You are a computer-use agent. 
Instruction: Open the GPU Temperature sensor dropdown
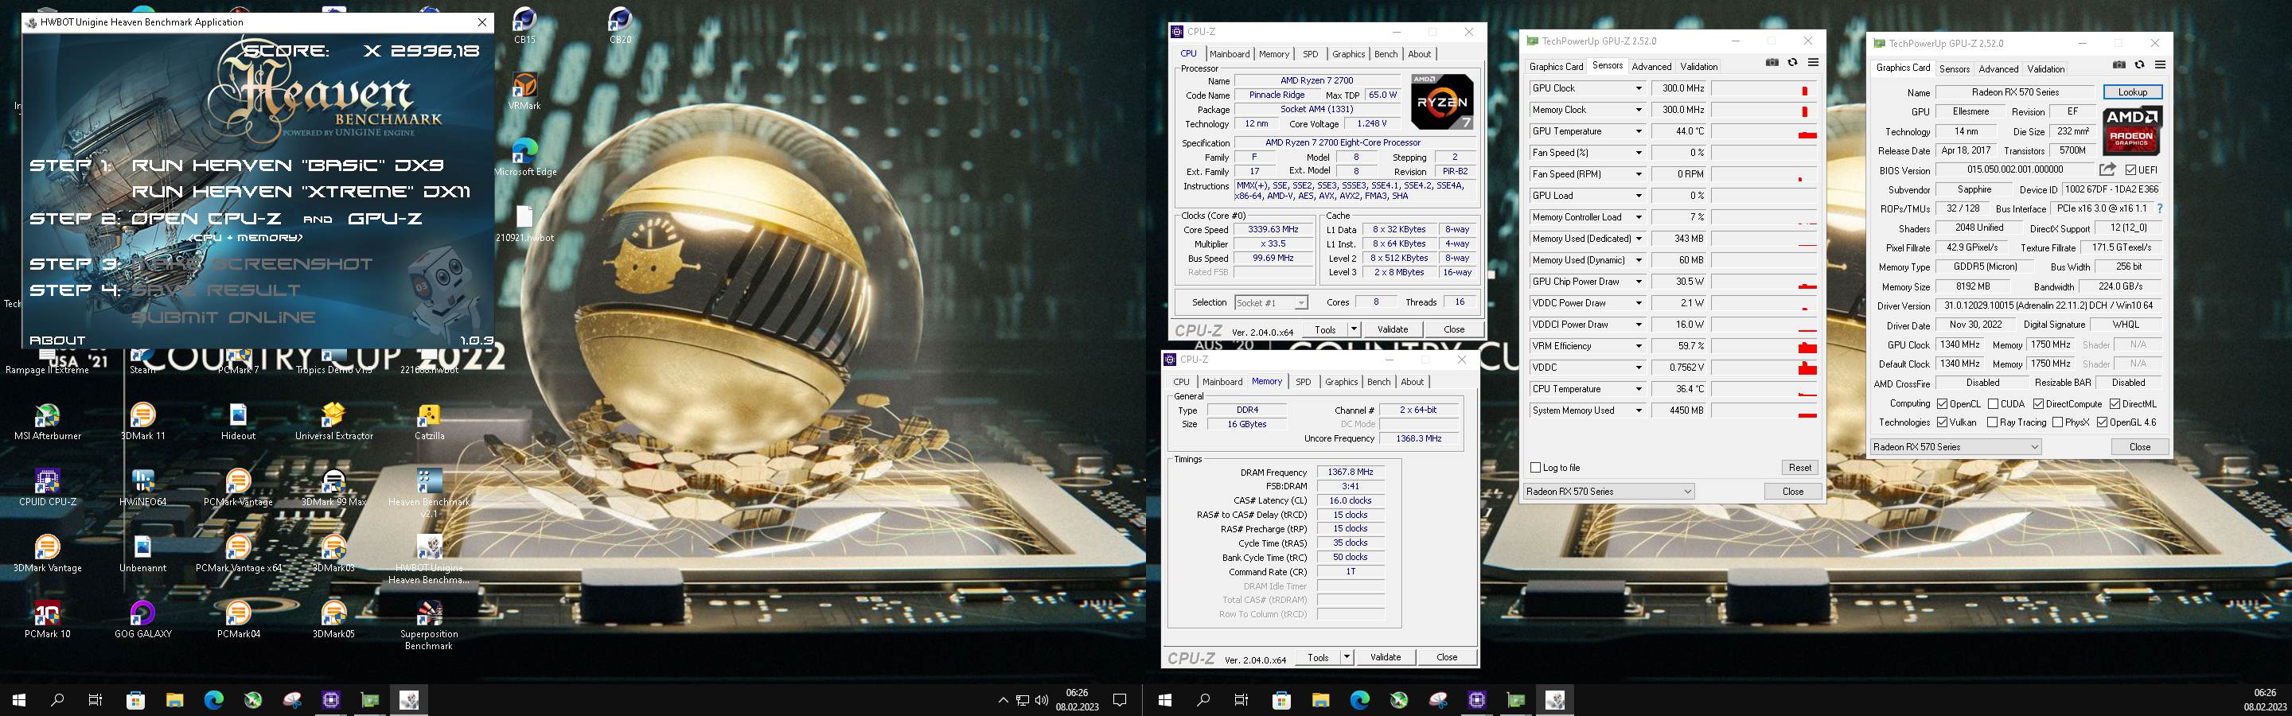(x=1638, y=131)
